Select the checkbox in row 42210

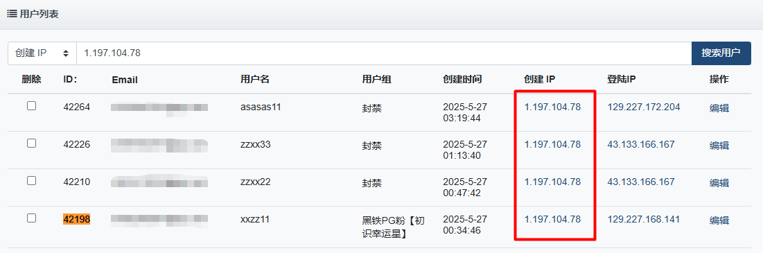tap(32, 180)
